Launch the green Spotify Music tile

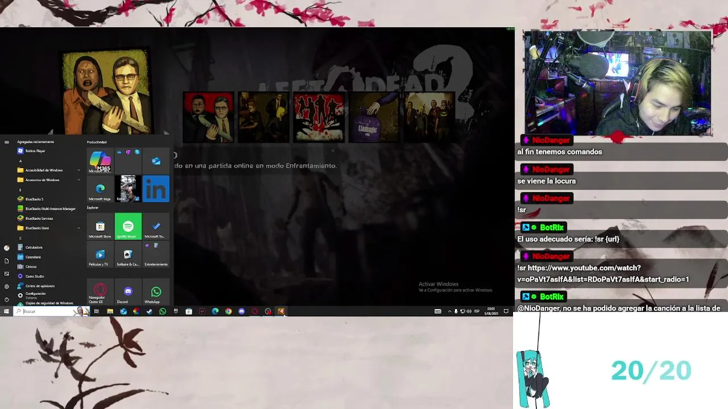click(128, 227)
